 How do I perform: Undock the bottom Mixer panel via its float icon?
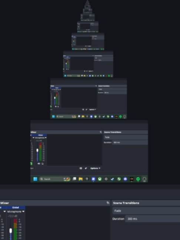click(108, 203)
